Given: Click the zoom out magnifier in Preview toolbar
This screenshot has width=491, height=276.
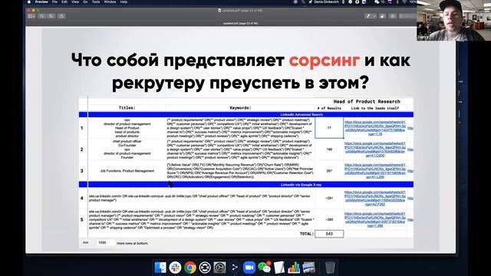Looking at the screenshot, I should coord(41,16).
